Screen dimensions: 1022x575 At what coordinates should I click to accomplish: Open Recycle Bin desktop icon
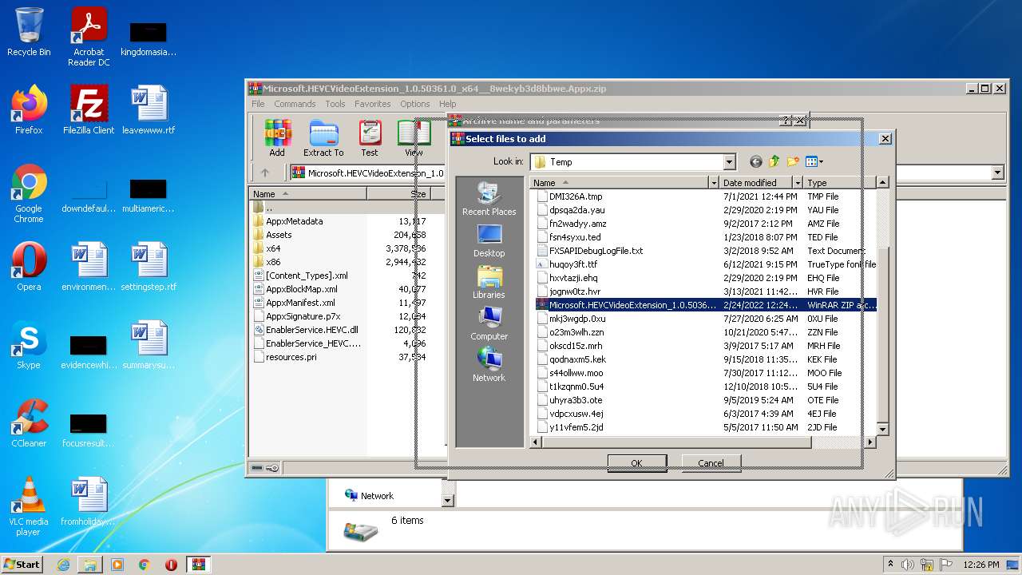29,32
